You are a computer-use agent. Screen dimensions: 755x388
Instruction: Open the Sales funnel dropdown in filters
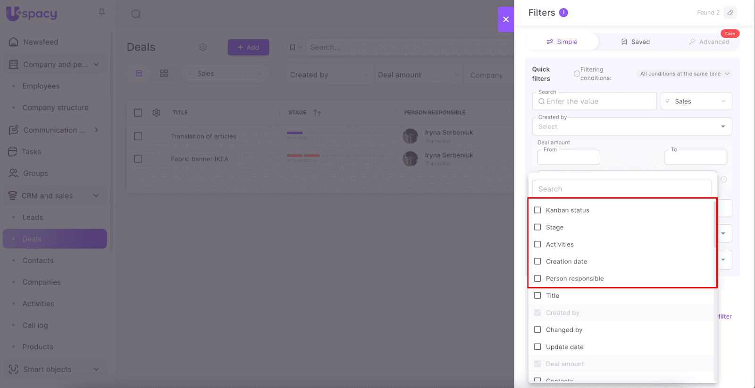pyautogui.click(x=696, y=101)
